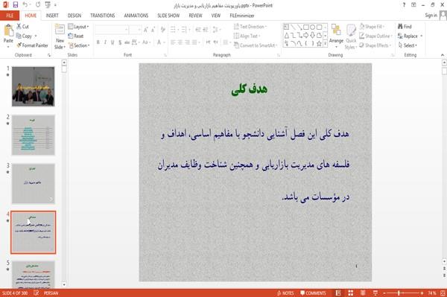This screenshot has height=297, width=447.
Task: Open the Section dropdown
Action: pos(79,45)
